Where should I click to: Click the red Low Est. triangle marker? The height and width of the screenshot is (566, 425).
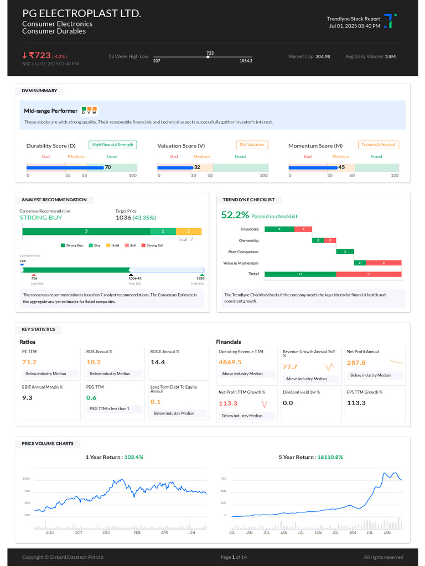click(34, 275)
